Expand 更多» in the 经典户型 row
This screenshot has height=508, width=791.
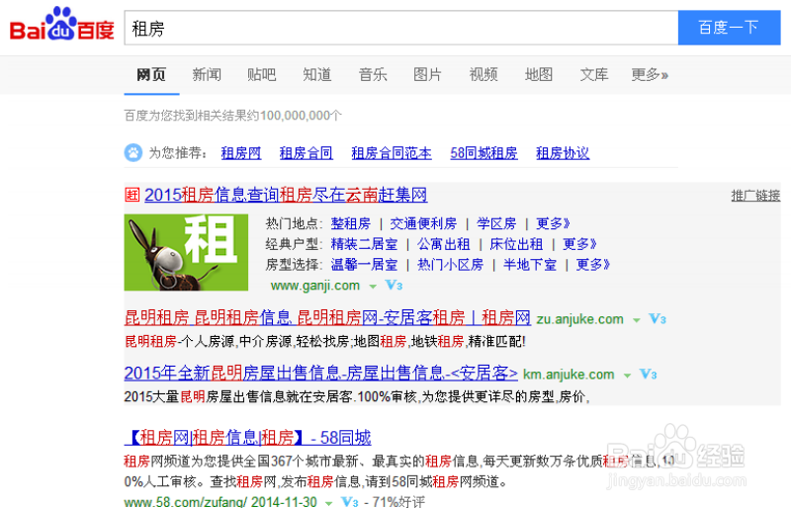coord(579,244)
